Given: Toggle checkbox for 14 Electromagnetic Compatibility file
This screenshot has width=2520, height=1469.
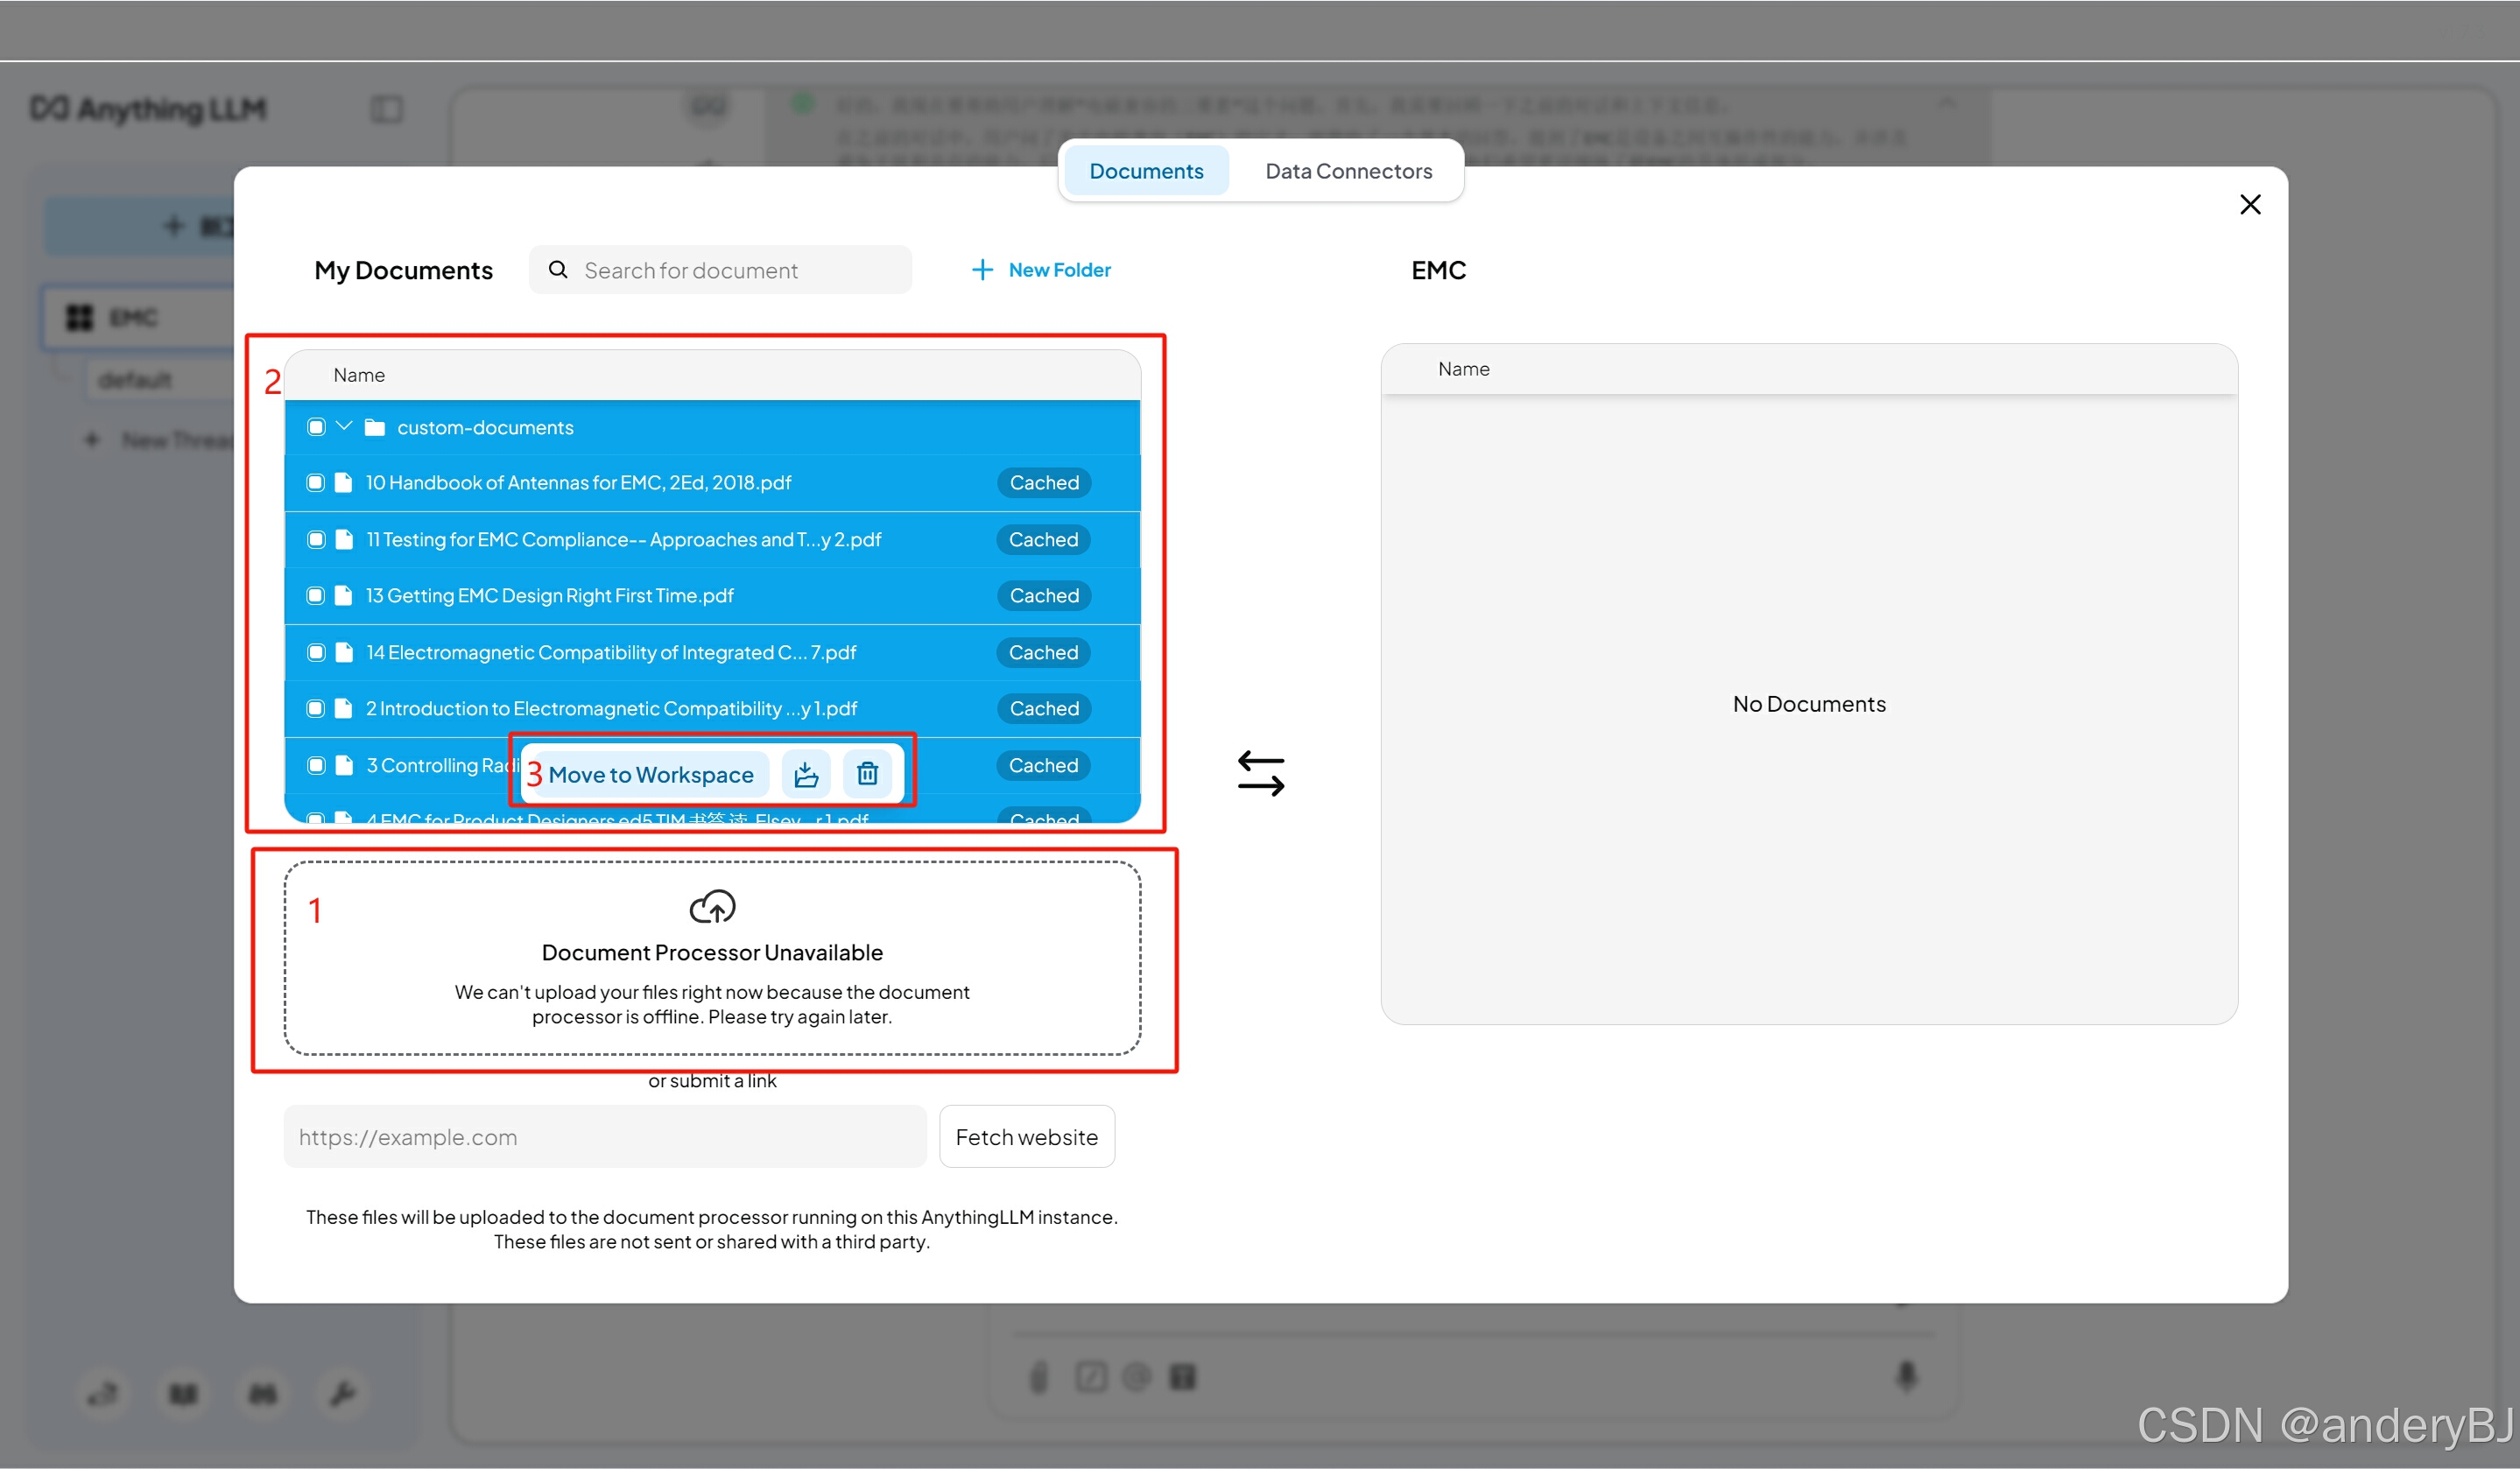Looking at the screenshot, I should pos(316,653).
